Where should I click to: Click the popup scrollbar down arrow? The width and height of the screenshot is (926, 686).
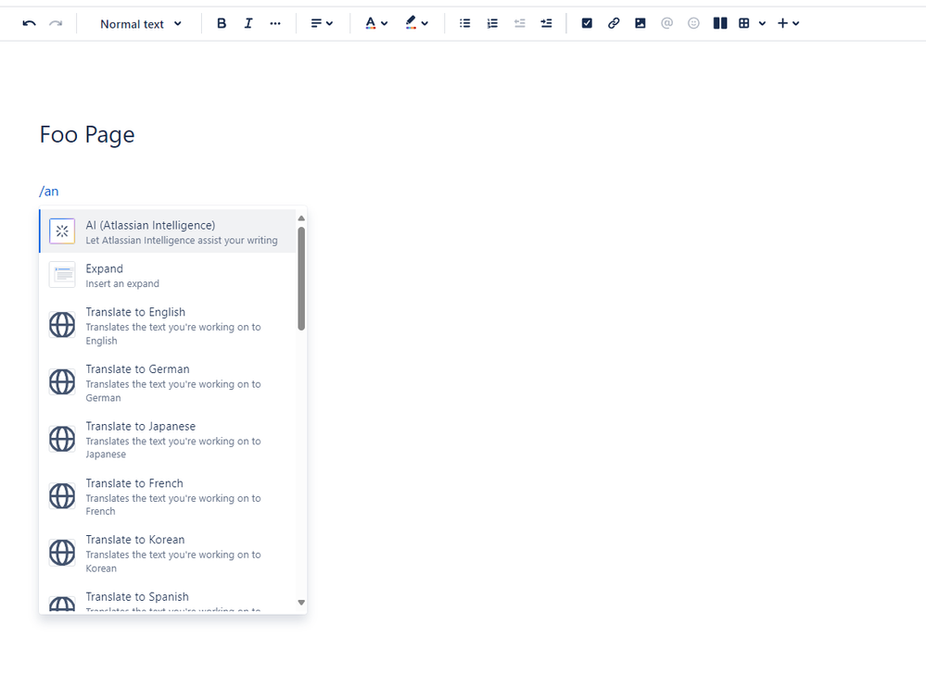(301, 603)
